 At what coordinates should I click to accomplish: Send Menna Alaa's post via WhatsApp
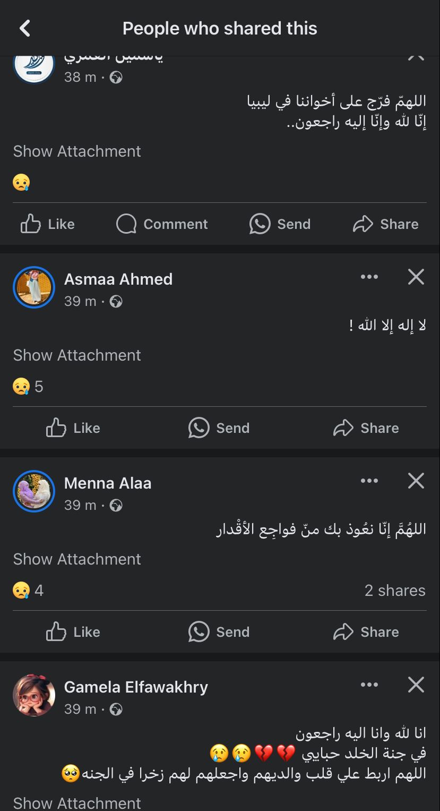(219, 632)
